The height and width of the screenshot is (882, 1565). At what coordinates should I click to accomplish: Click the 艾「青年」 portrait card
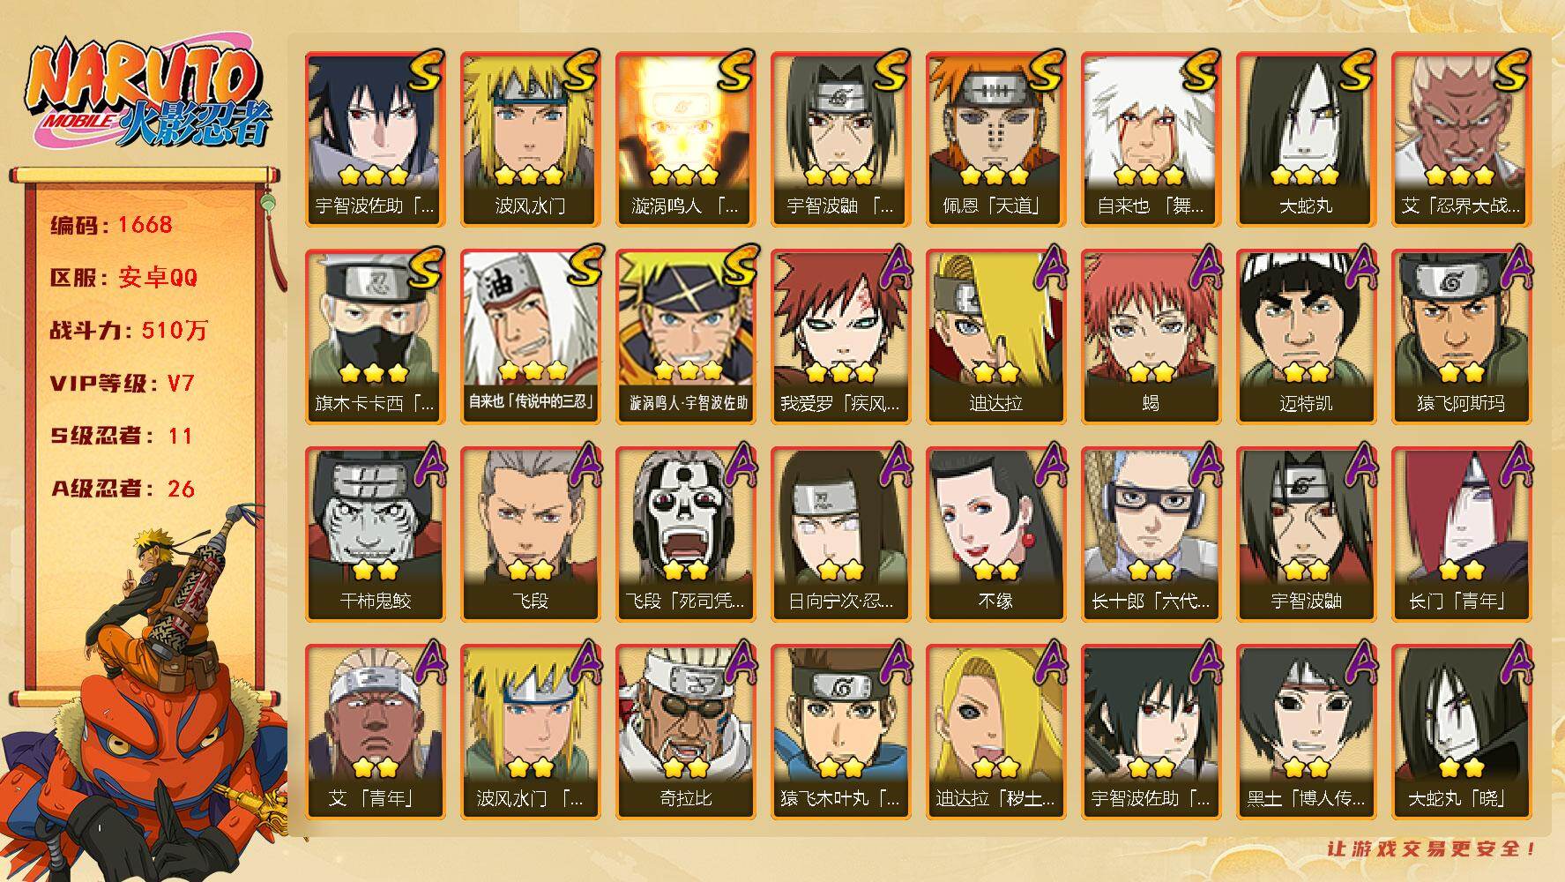tap(376, 732)
